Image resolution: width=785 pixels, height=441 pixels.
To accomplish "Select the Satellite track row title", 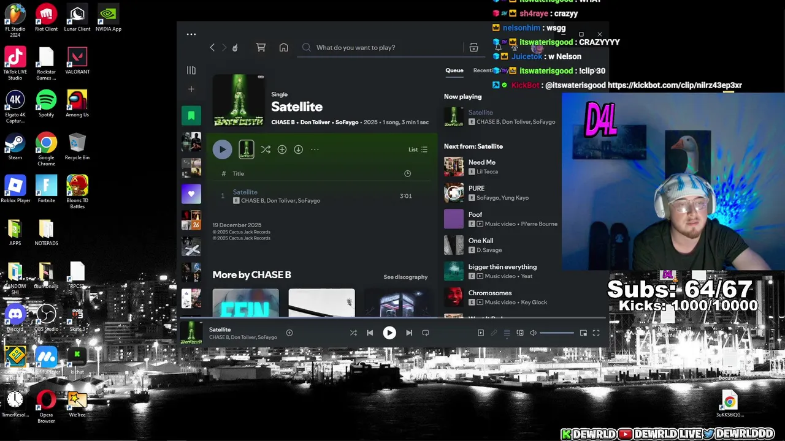I will pos(245,192).
